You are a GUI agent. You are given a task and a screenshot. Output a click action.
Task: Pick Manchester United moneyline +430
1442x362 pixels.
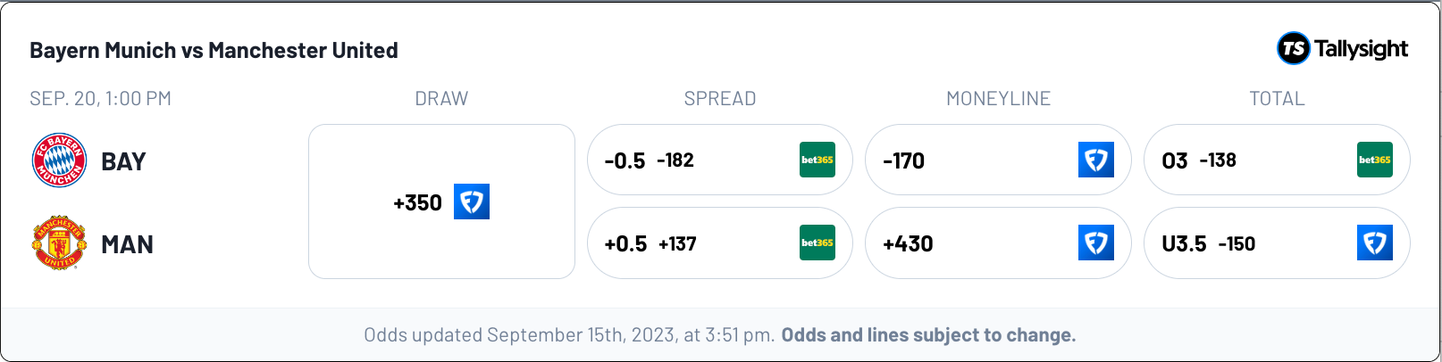coord(999,243)
